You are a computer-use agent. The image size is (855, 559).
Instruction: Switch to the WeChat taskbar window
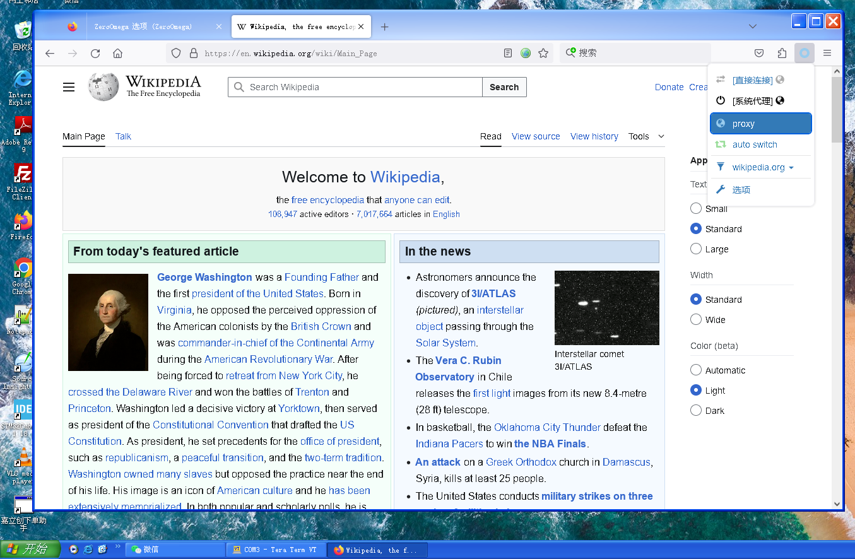[175, 550]
